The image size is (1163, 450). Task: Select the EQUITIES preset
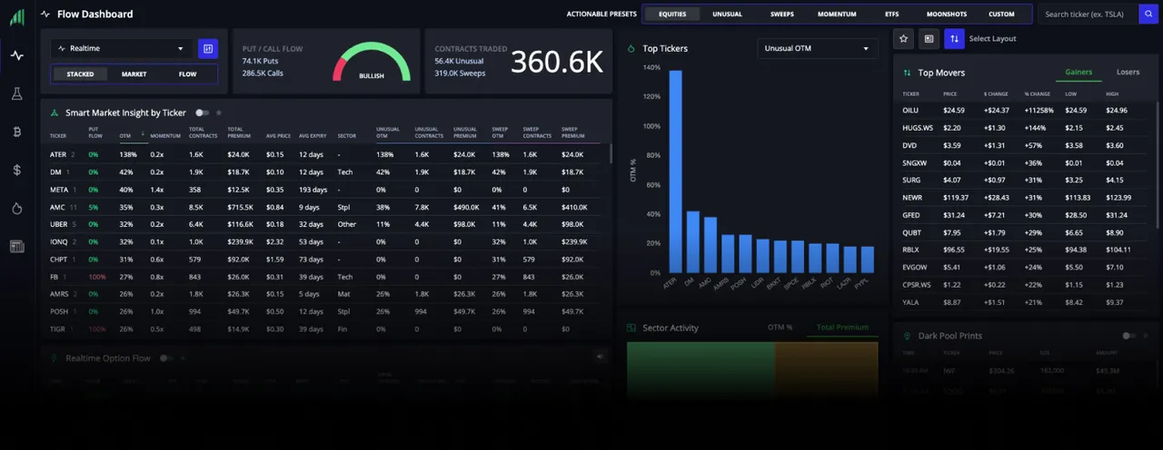(x=672, y=15)
